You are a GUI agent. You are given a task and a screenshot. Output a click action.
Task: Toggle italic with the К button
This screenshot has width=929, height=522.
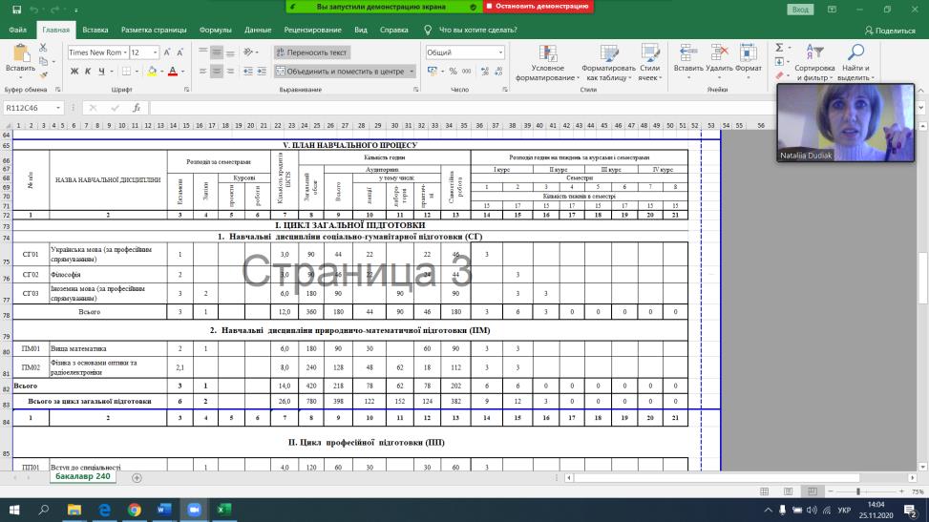coord(88,72)
